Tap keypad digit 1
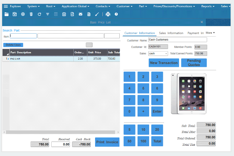This screenshot has width=234, height=156. coord(130,77)
